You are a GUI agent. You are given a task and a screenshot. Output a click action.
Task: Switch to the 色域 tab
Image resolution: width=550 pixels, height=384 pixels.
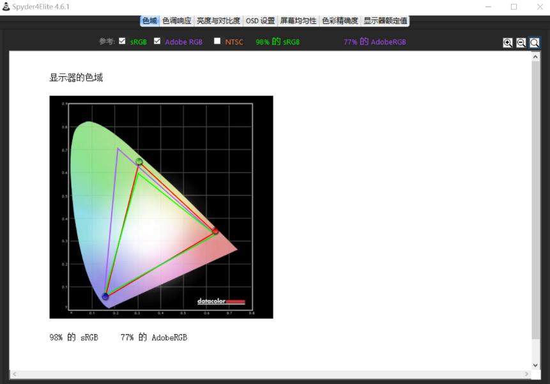pyautogui.click(x=149, y=20)
